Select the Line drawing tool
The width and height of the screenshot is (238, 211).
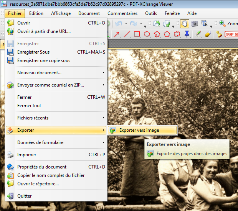point(127,34)
